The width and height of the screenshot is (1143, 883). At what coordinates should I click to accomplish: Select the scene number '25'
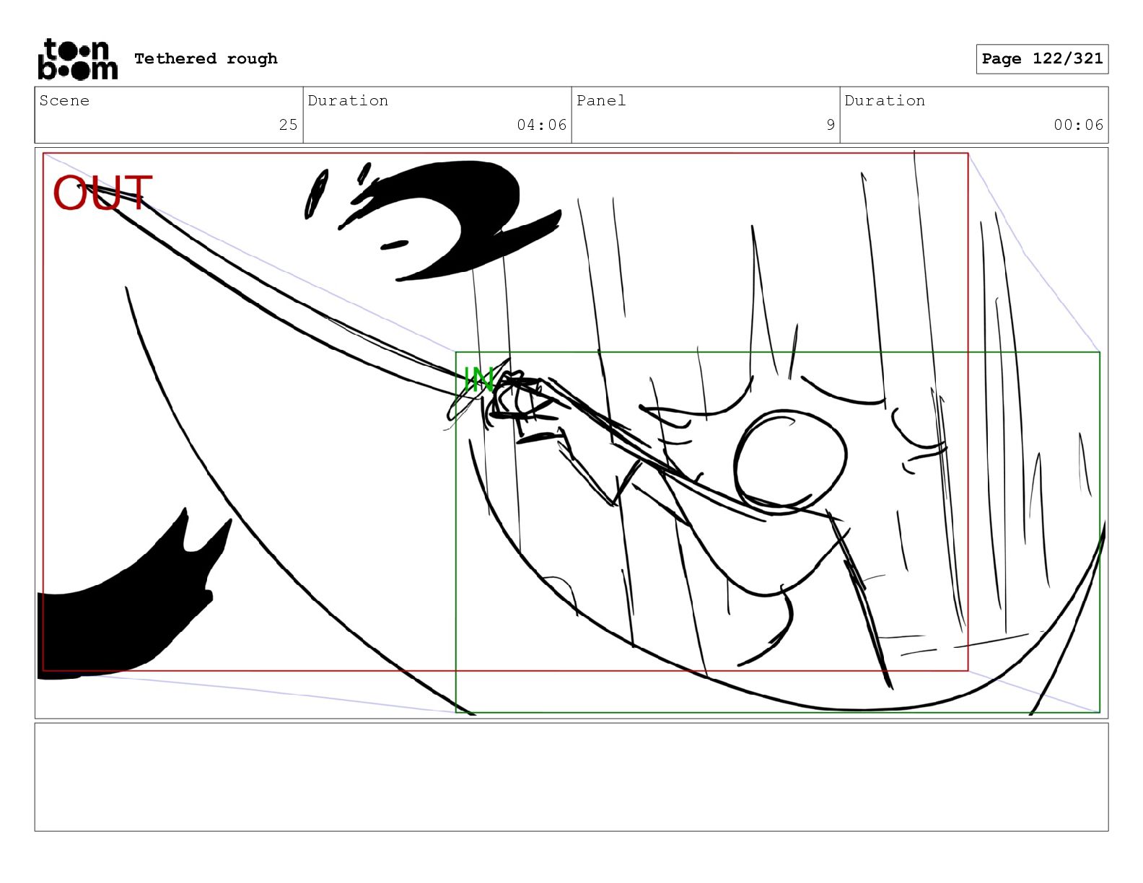(288, 125)
